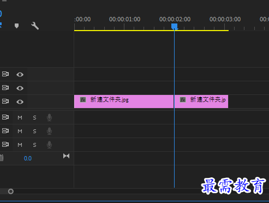
Task: Toggle sync lock on the third audio track
Action: [x=5, y=145]
